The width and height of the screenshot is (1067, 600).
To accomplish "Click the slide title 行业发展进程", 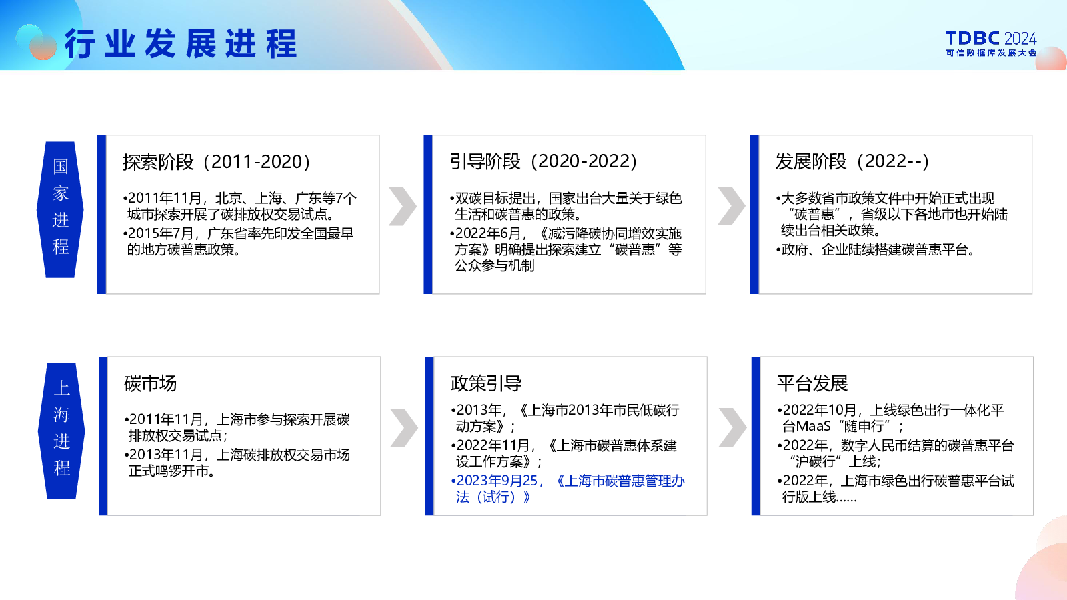I will tap(181, 45).
